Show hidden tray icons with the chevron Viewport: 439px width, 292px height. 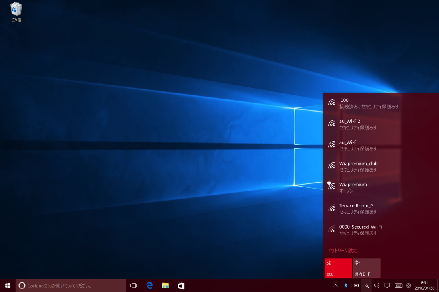click(335, 285)
